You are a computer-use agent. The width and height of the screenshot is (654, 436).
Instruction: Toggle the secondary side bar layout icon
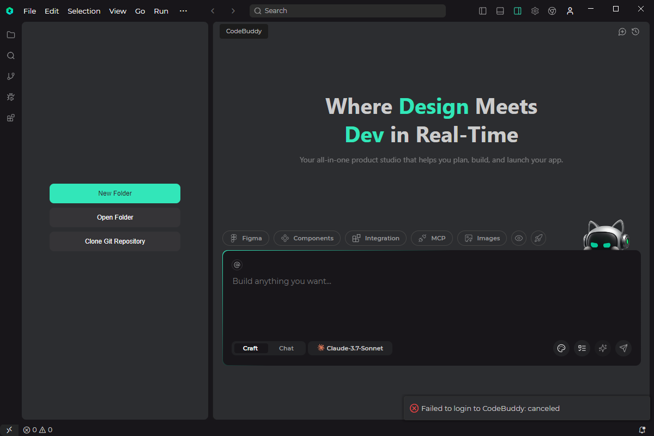pyautogui.click(x=517, y=11)
